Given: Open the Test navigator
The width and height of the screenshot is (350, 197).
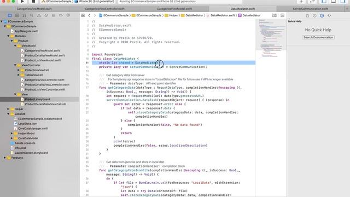Looking at the screenshot, I should point(46,15).
